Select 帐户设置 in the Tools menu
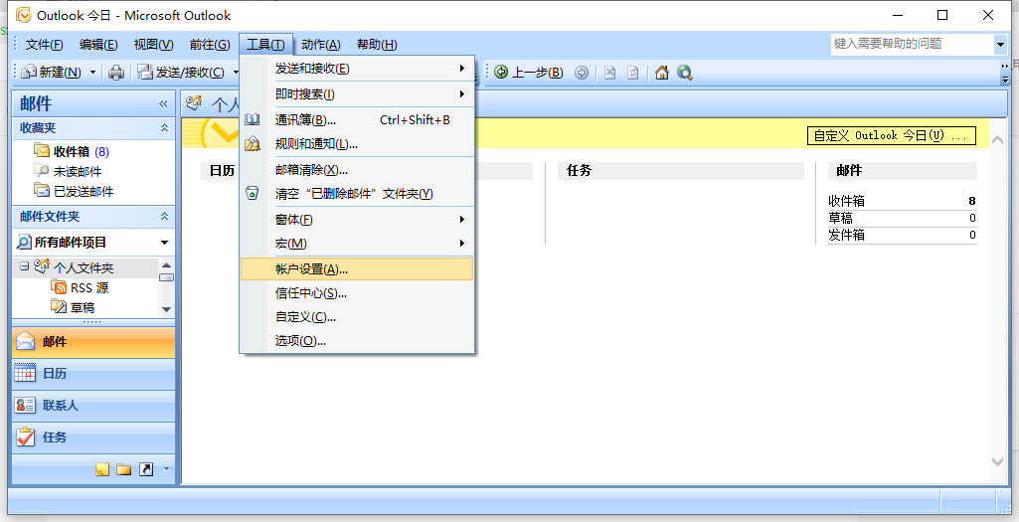This screenshot has height=522, width=1019. (358, 269)
